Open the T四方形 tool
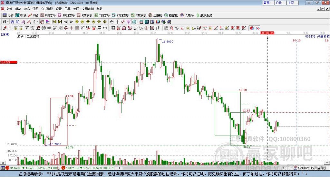Screen dimensions: 330x177 (102, 15)
